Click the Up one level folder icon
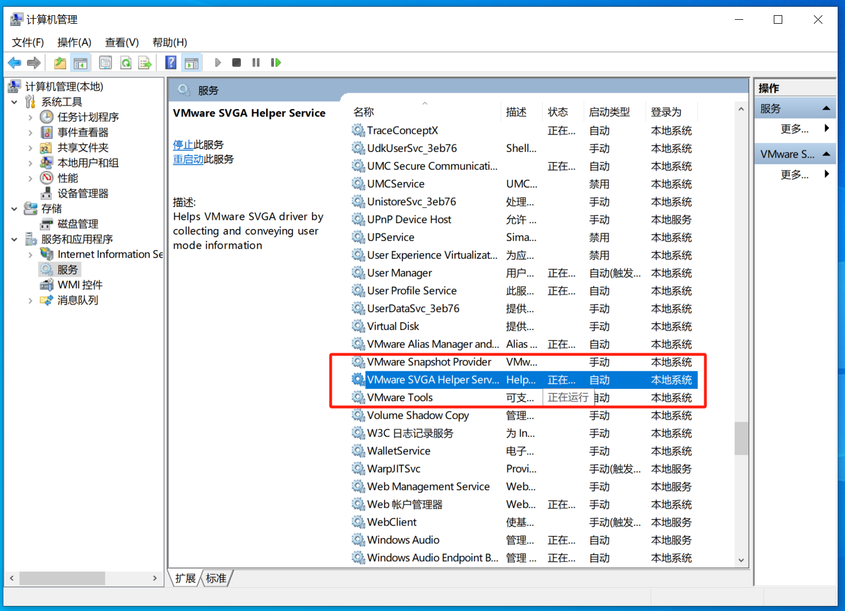The width and height of the screenshot is (845, 611). click(60, 63)
